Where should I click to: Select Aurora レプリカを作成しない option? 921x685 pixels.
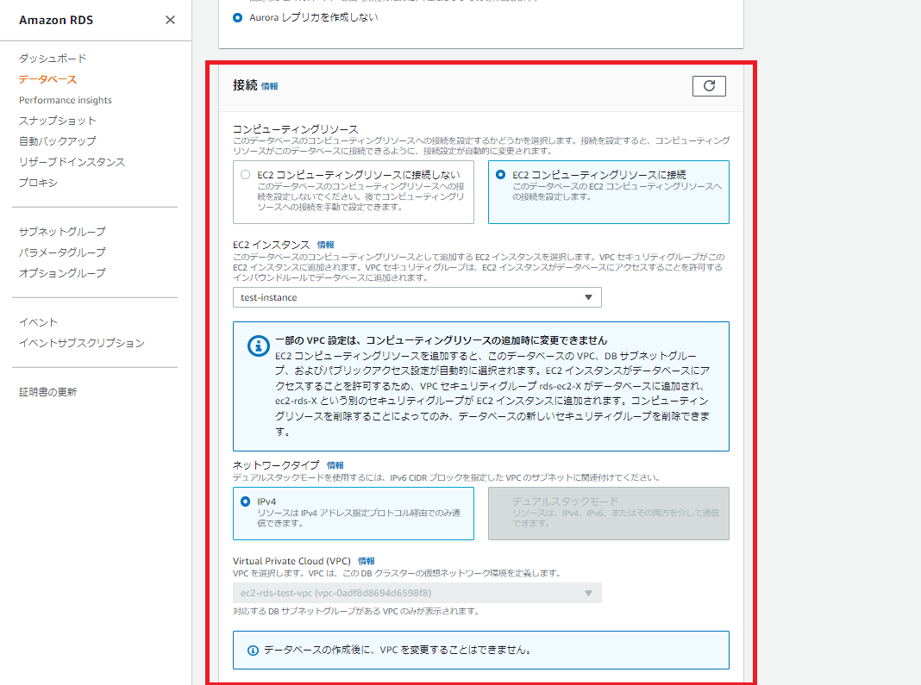pyautogui.click(x=237, y=16)
